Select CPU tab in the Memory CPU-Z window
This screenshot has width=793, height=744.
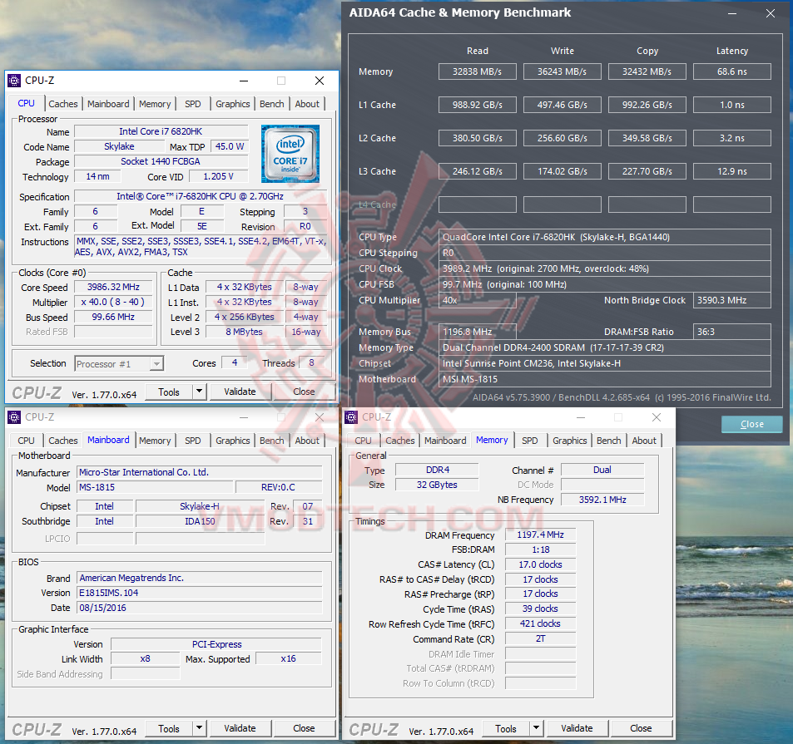(363, 441)
